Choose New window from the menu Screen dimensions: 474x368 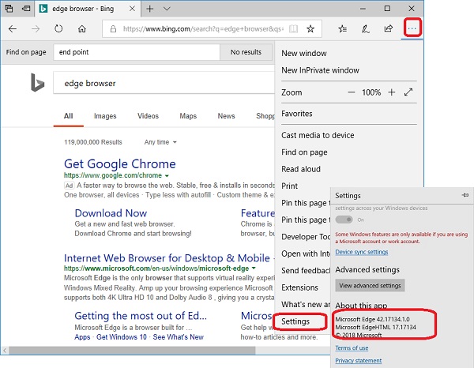pyautogui.click(x=304, y=54)
